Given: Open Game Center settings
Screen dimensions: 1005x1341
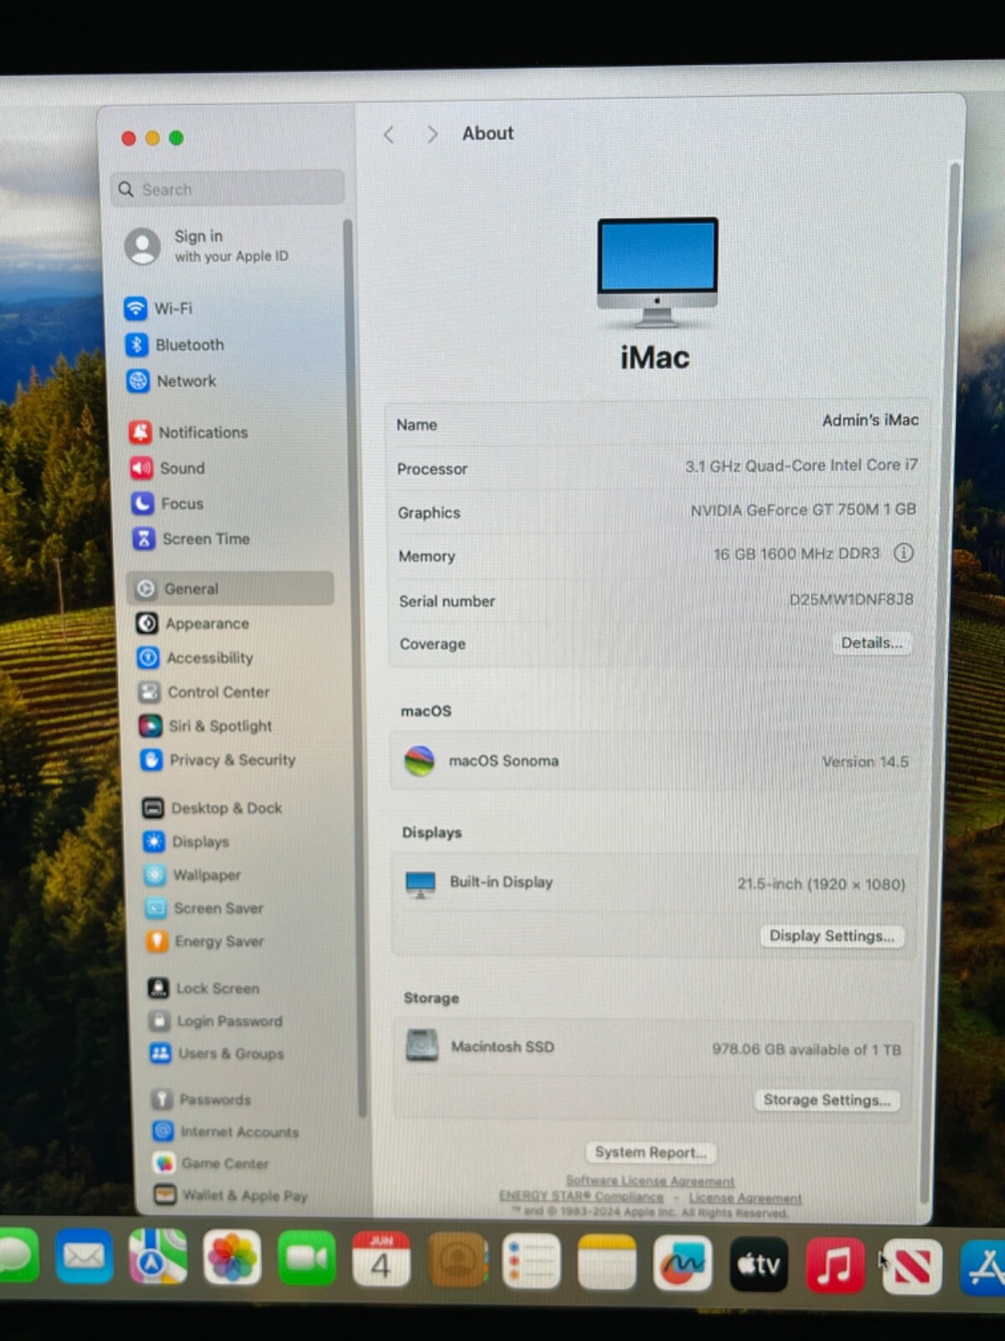Looking at the screenshot, I should [x=212, y=1163].
